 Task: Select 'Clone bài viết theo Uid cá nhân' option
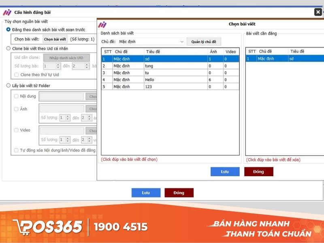click(8, 48)
